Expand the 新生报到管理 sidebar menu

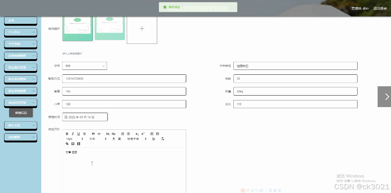pyautogui.click(x=20, y=79)
